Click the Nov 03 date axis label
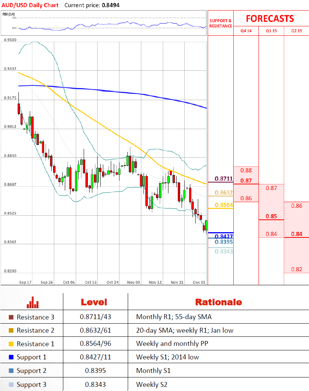 (133, 282)
